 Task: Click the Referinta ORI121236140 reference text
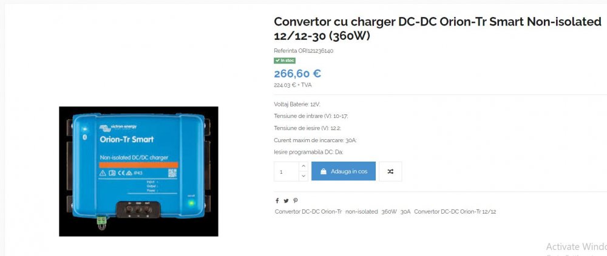(x=303, y=51)
